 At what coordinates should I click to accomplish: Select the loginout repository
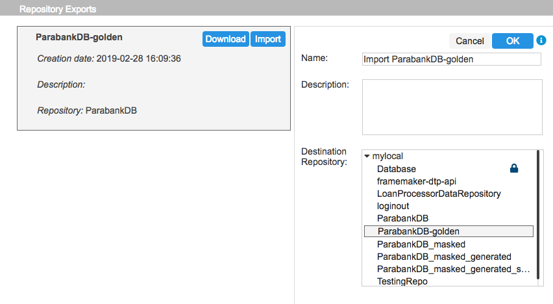(393, 206)
